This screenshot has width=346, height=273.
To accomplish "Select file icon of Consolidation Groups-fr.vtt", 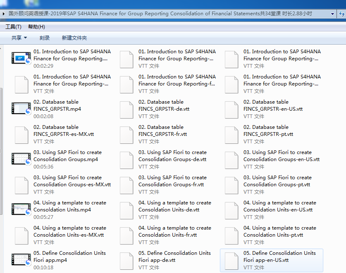I will coord(126,185).
